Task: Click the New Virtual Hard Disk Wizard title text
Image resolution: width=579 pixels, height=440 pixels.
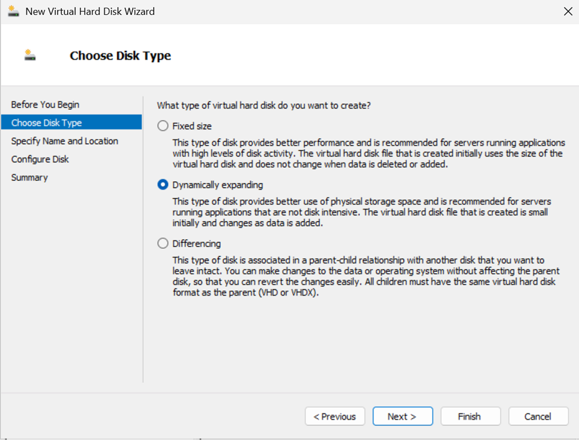Action: coord(90,11)
